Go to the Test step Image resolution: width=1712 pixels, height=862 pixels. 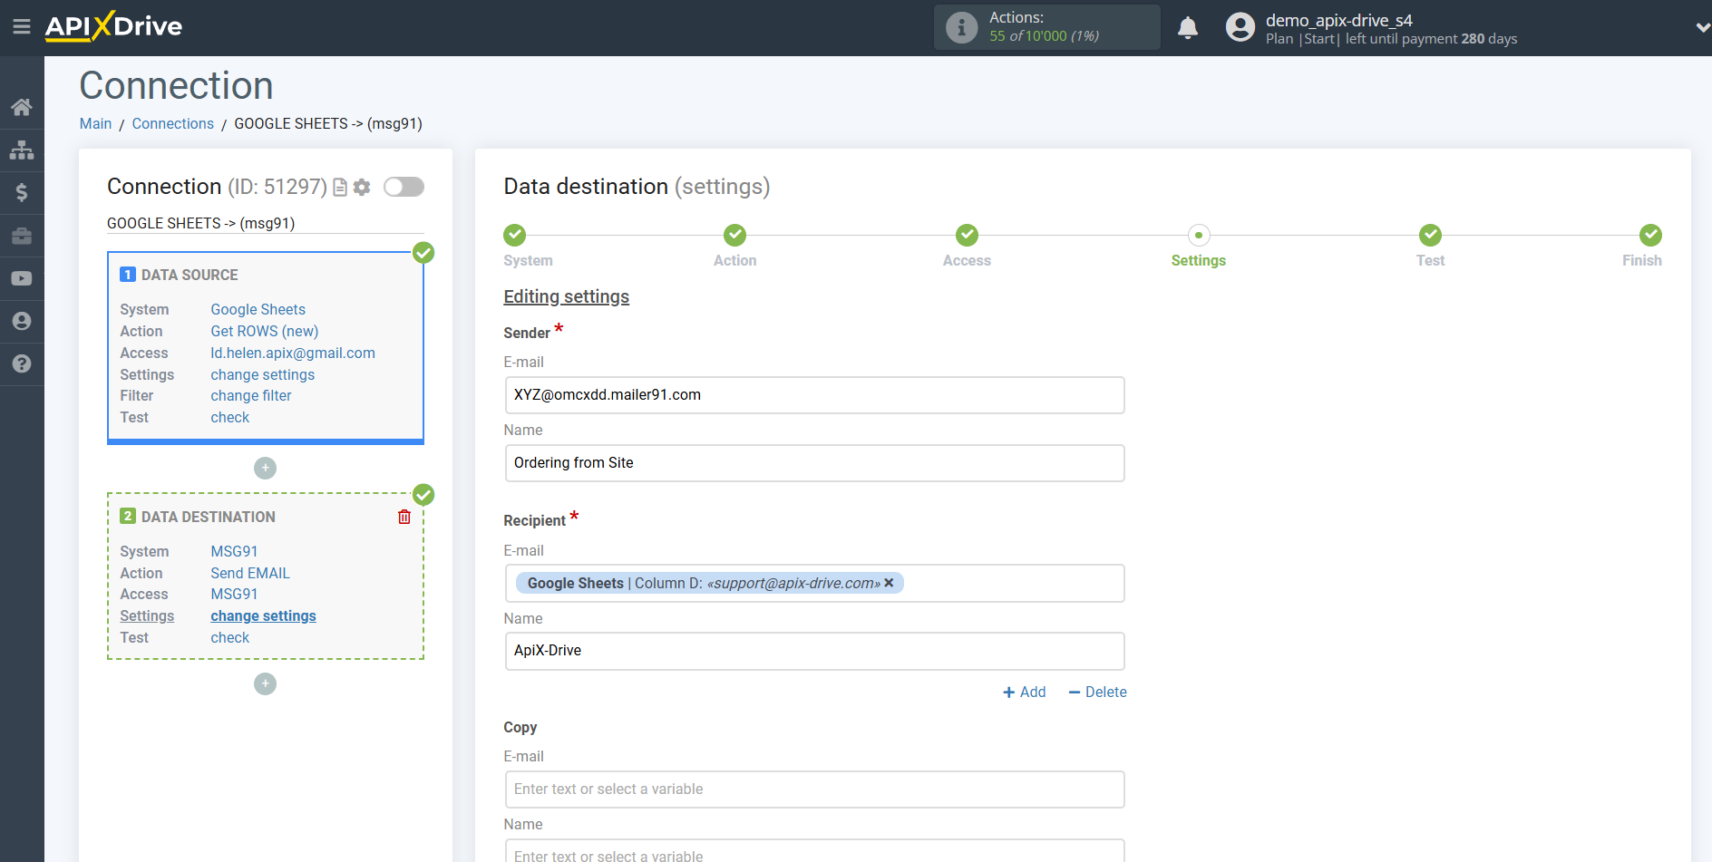[1430, 235]
